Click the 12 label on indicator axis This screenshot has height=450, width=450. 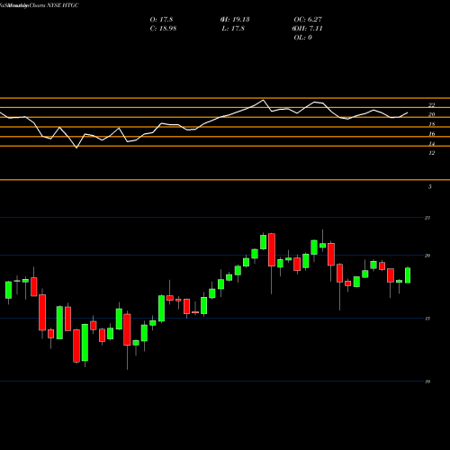point(432,153)
